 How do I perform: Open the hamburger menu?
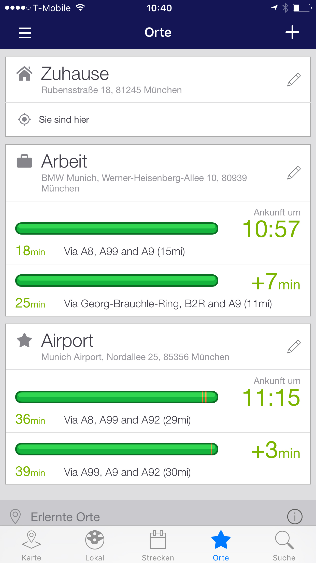25,33
